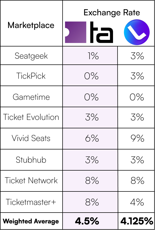Click the 4.5% weighted average value
155x230 pixels.
point(87,221)
